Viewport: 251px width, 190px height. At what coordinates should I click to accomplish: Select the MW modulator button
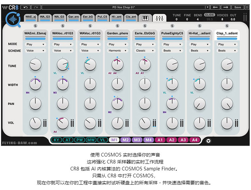(x=91, y=140)
